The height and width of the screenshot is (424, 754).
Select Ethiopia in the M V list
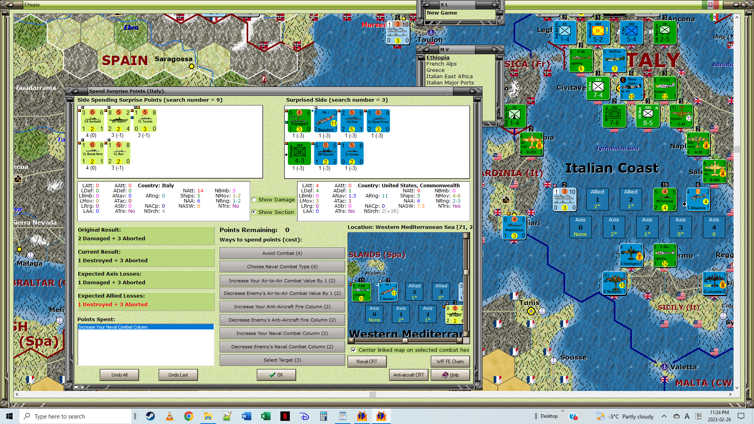click(438, 58)
